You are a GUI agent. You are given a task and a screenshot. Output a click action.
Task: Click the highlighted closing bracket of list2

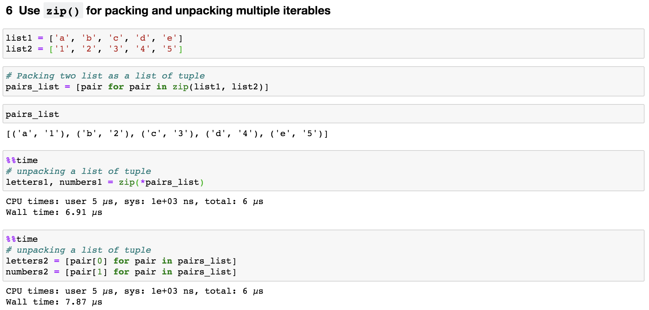click(x=180, y=49)
